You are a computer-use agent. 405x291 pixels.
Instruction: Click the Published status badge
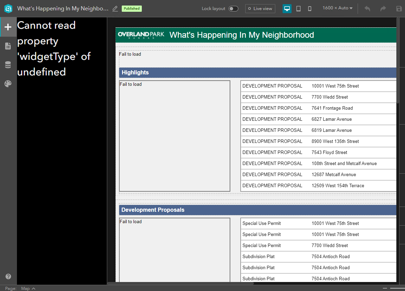tap(132, 9)
